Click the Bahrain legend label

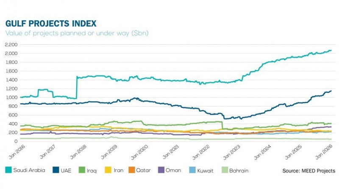[239, 171]
